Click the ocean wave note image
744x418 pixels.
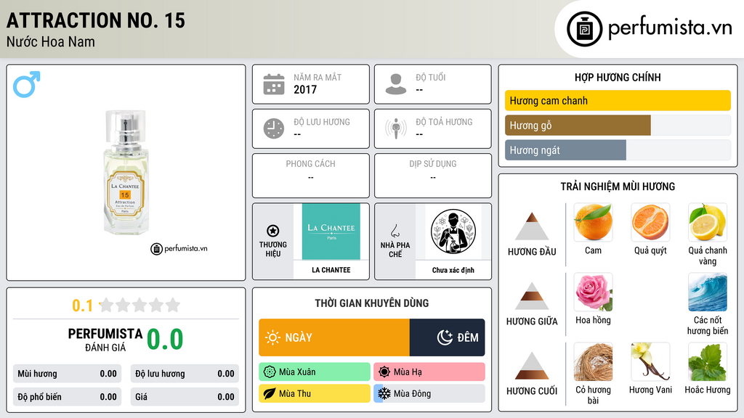click(x=708, y=292)
